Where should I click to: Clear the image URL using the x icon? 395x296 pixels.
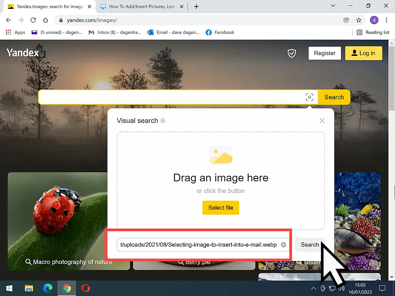pyautogui.click(x=284, y=244)
